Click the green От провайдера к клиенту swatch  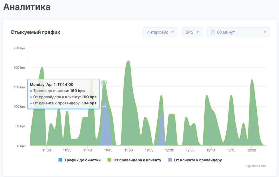(109, 160)
